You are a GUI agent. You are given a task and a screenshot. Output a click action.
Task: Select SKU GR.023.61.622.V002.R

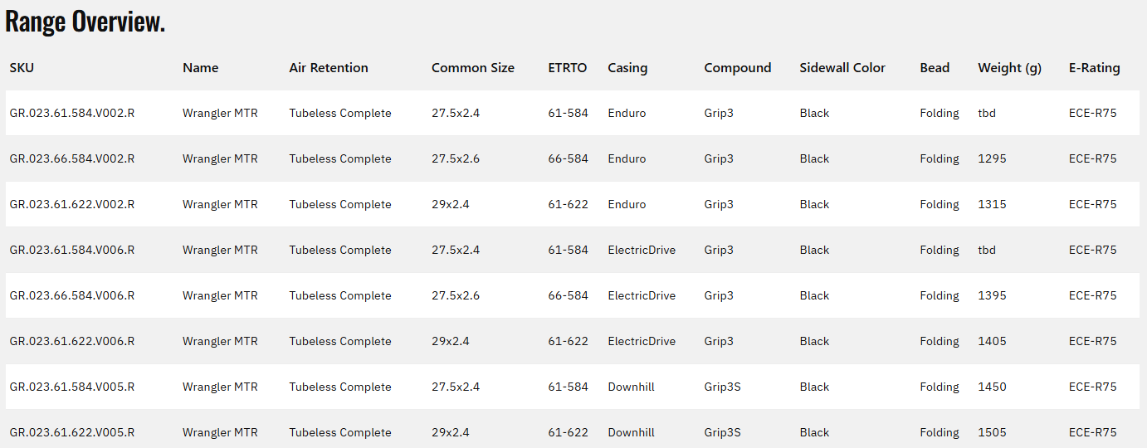(x=72, y=204)
